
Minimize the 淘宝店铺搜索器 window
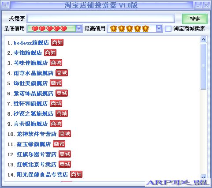(198, 5)
